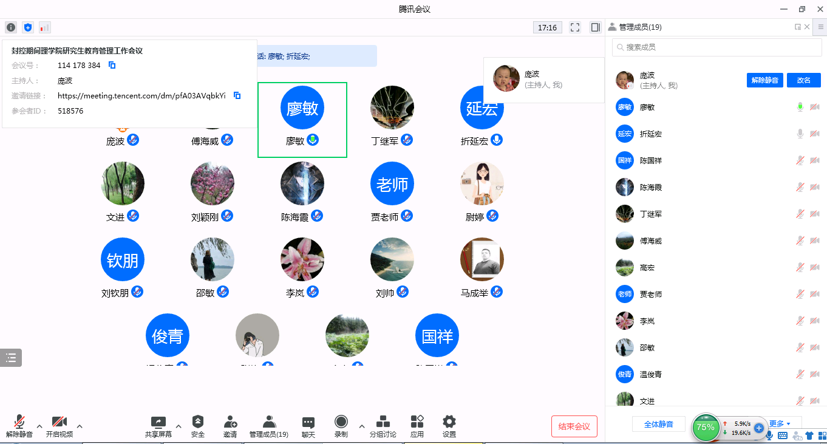Open the 聊天 chat panel
Viewport: 827px width, 444px height.
coord(308,426)
